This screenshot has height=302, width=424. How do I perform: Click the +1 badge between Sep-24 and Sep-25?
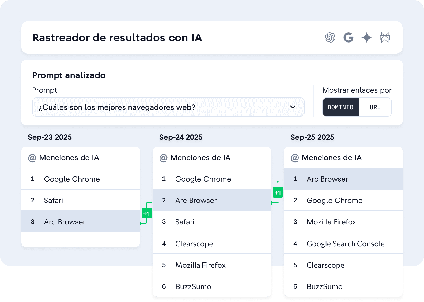[278, 192]
